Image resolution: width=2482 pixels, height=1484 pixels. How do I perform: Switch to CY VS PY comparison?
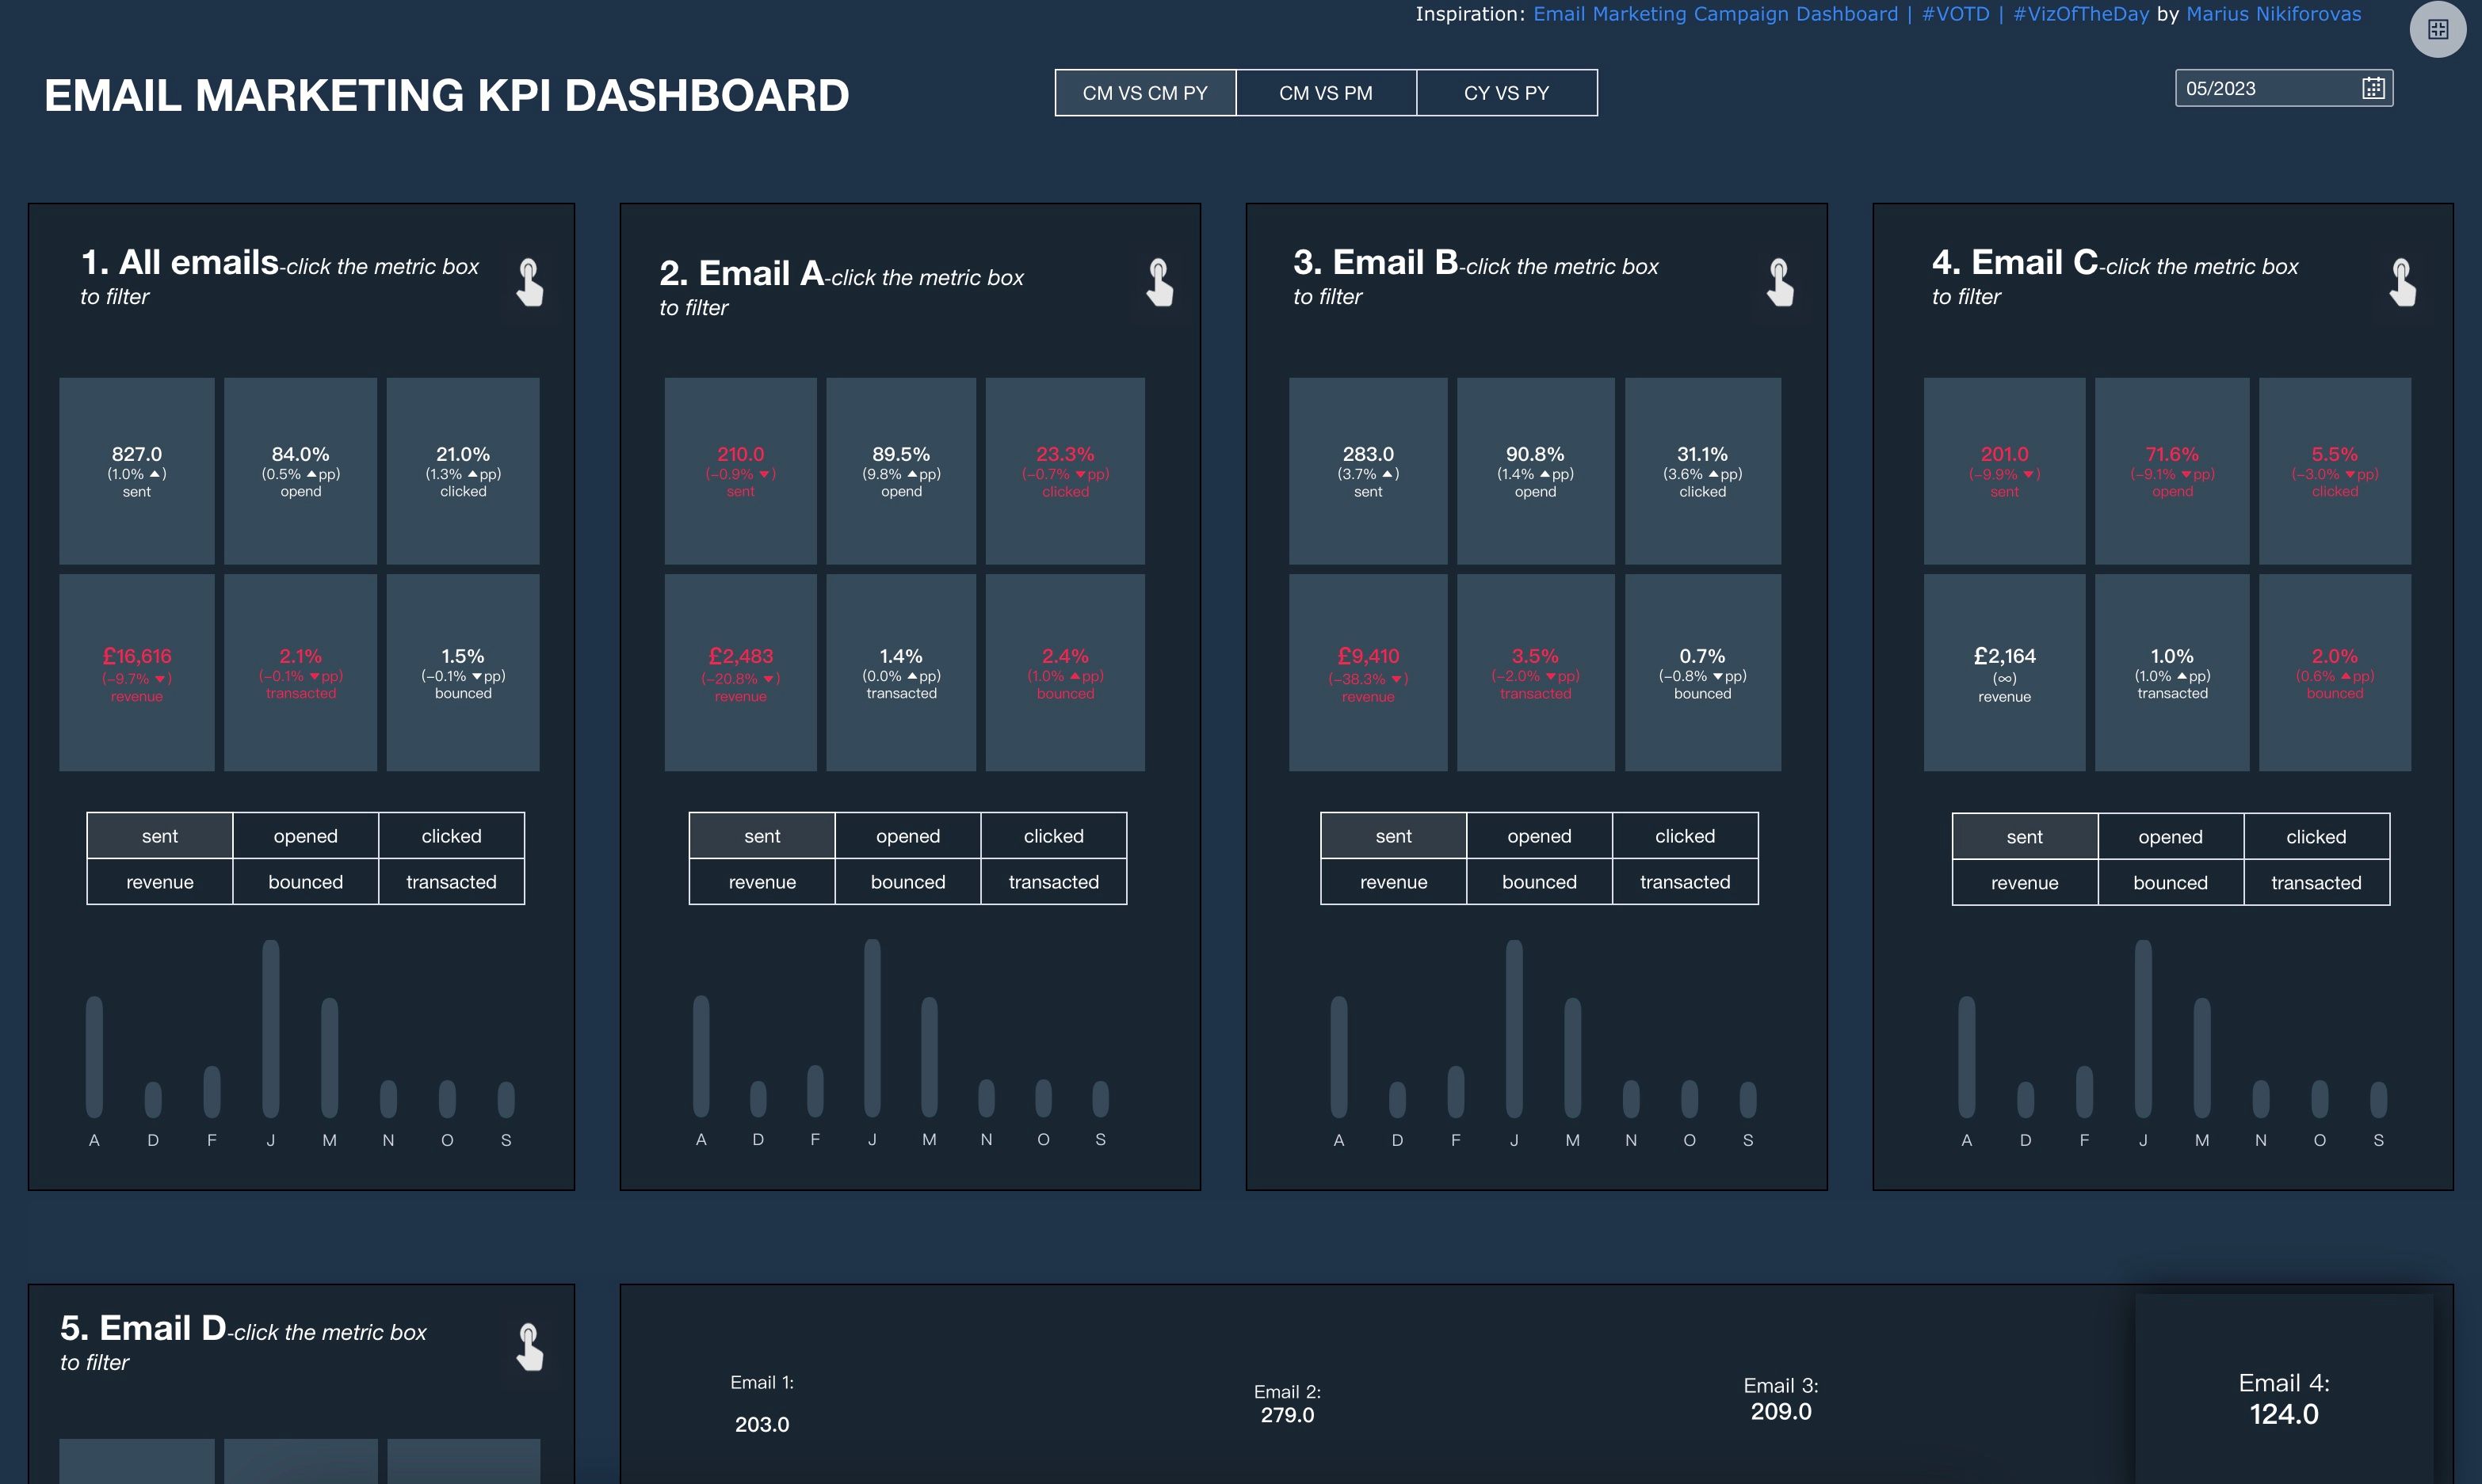click(1506, 93)
